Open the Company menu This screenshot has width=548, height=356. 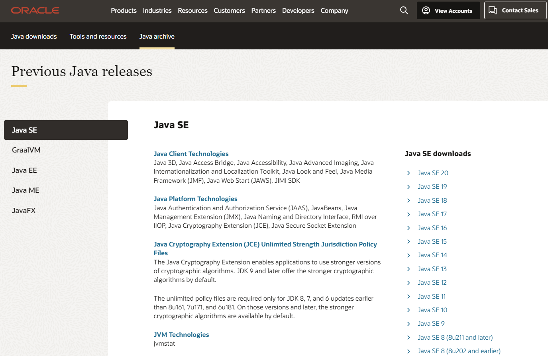point(334,10)
